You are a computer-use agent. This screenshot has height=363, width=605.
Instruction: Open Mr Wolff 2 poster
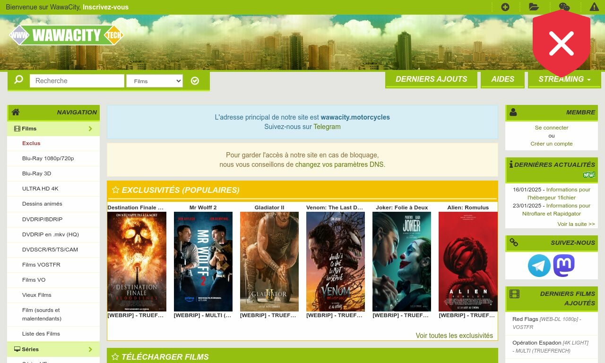coord(203,261)
